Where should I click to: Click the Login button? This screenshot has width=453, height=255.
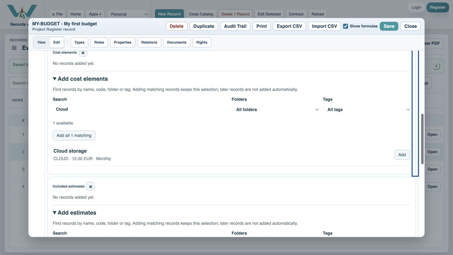coord(416,7)
